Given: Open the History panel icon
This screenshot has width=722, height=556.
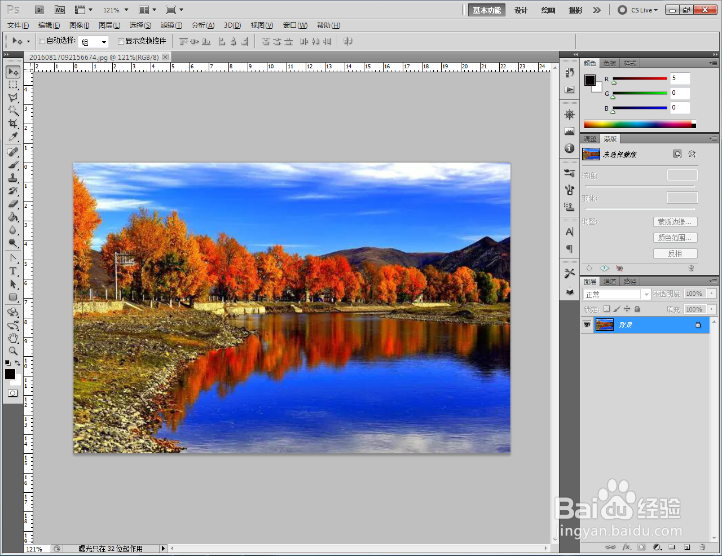Looking at the screenshot, I should click(570, 72).
